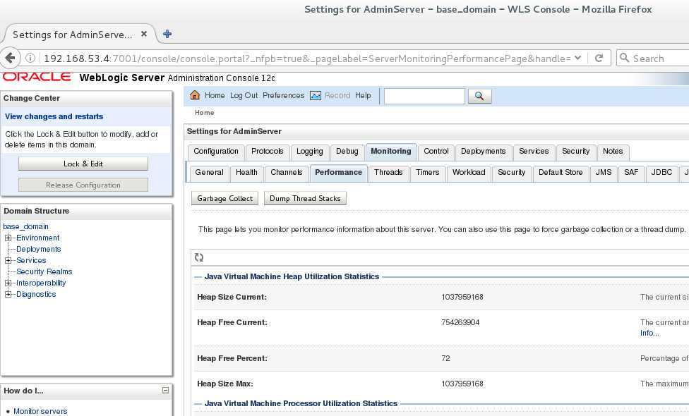
Task: Click the Dump Thread Stacks button
Action: [305, 198]
